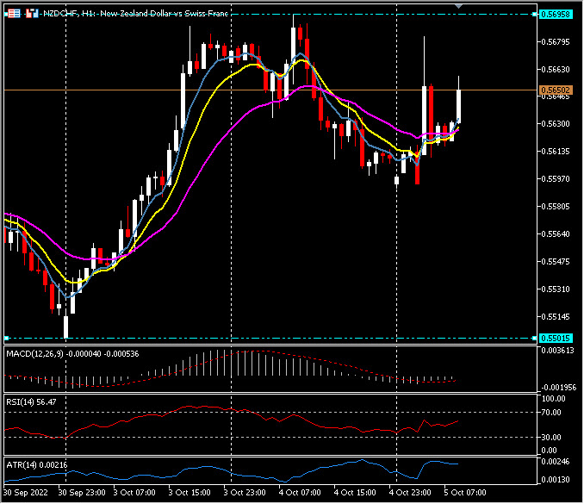Click the MACD histogram bars

(x=233, y=362)
